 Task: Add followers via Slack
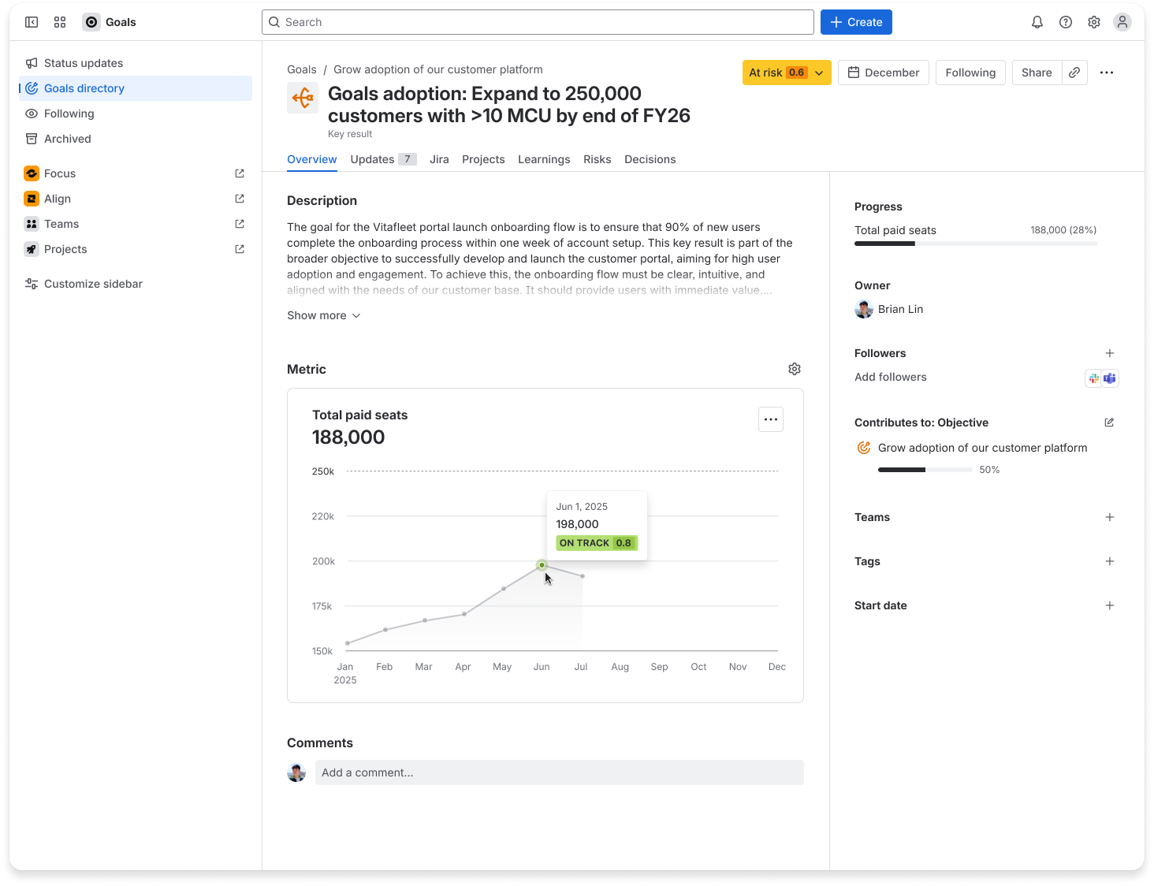click(x=1093, y=378)
